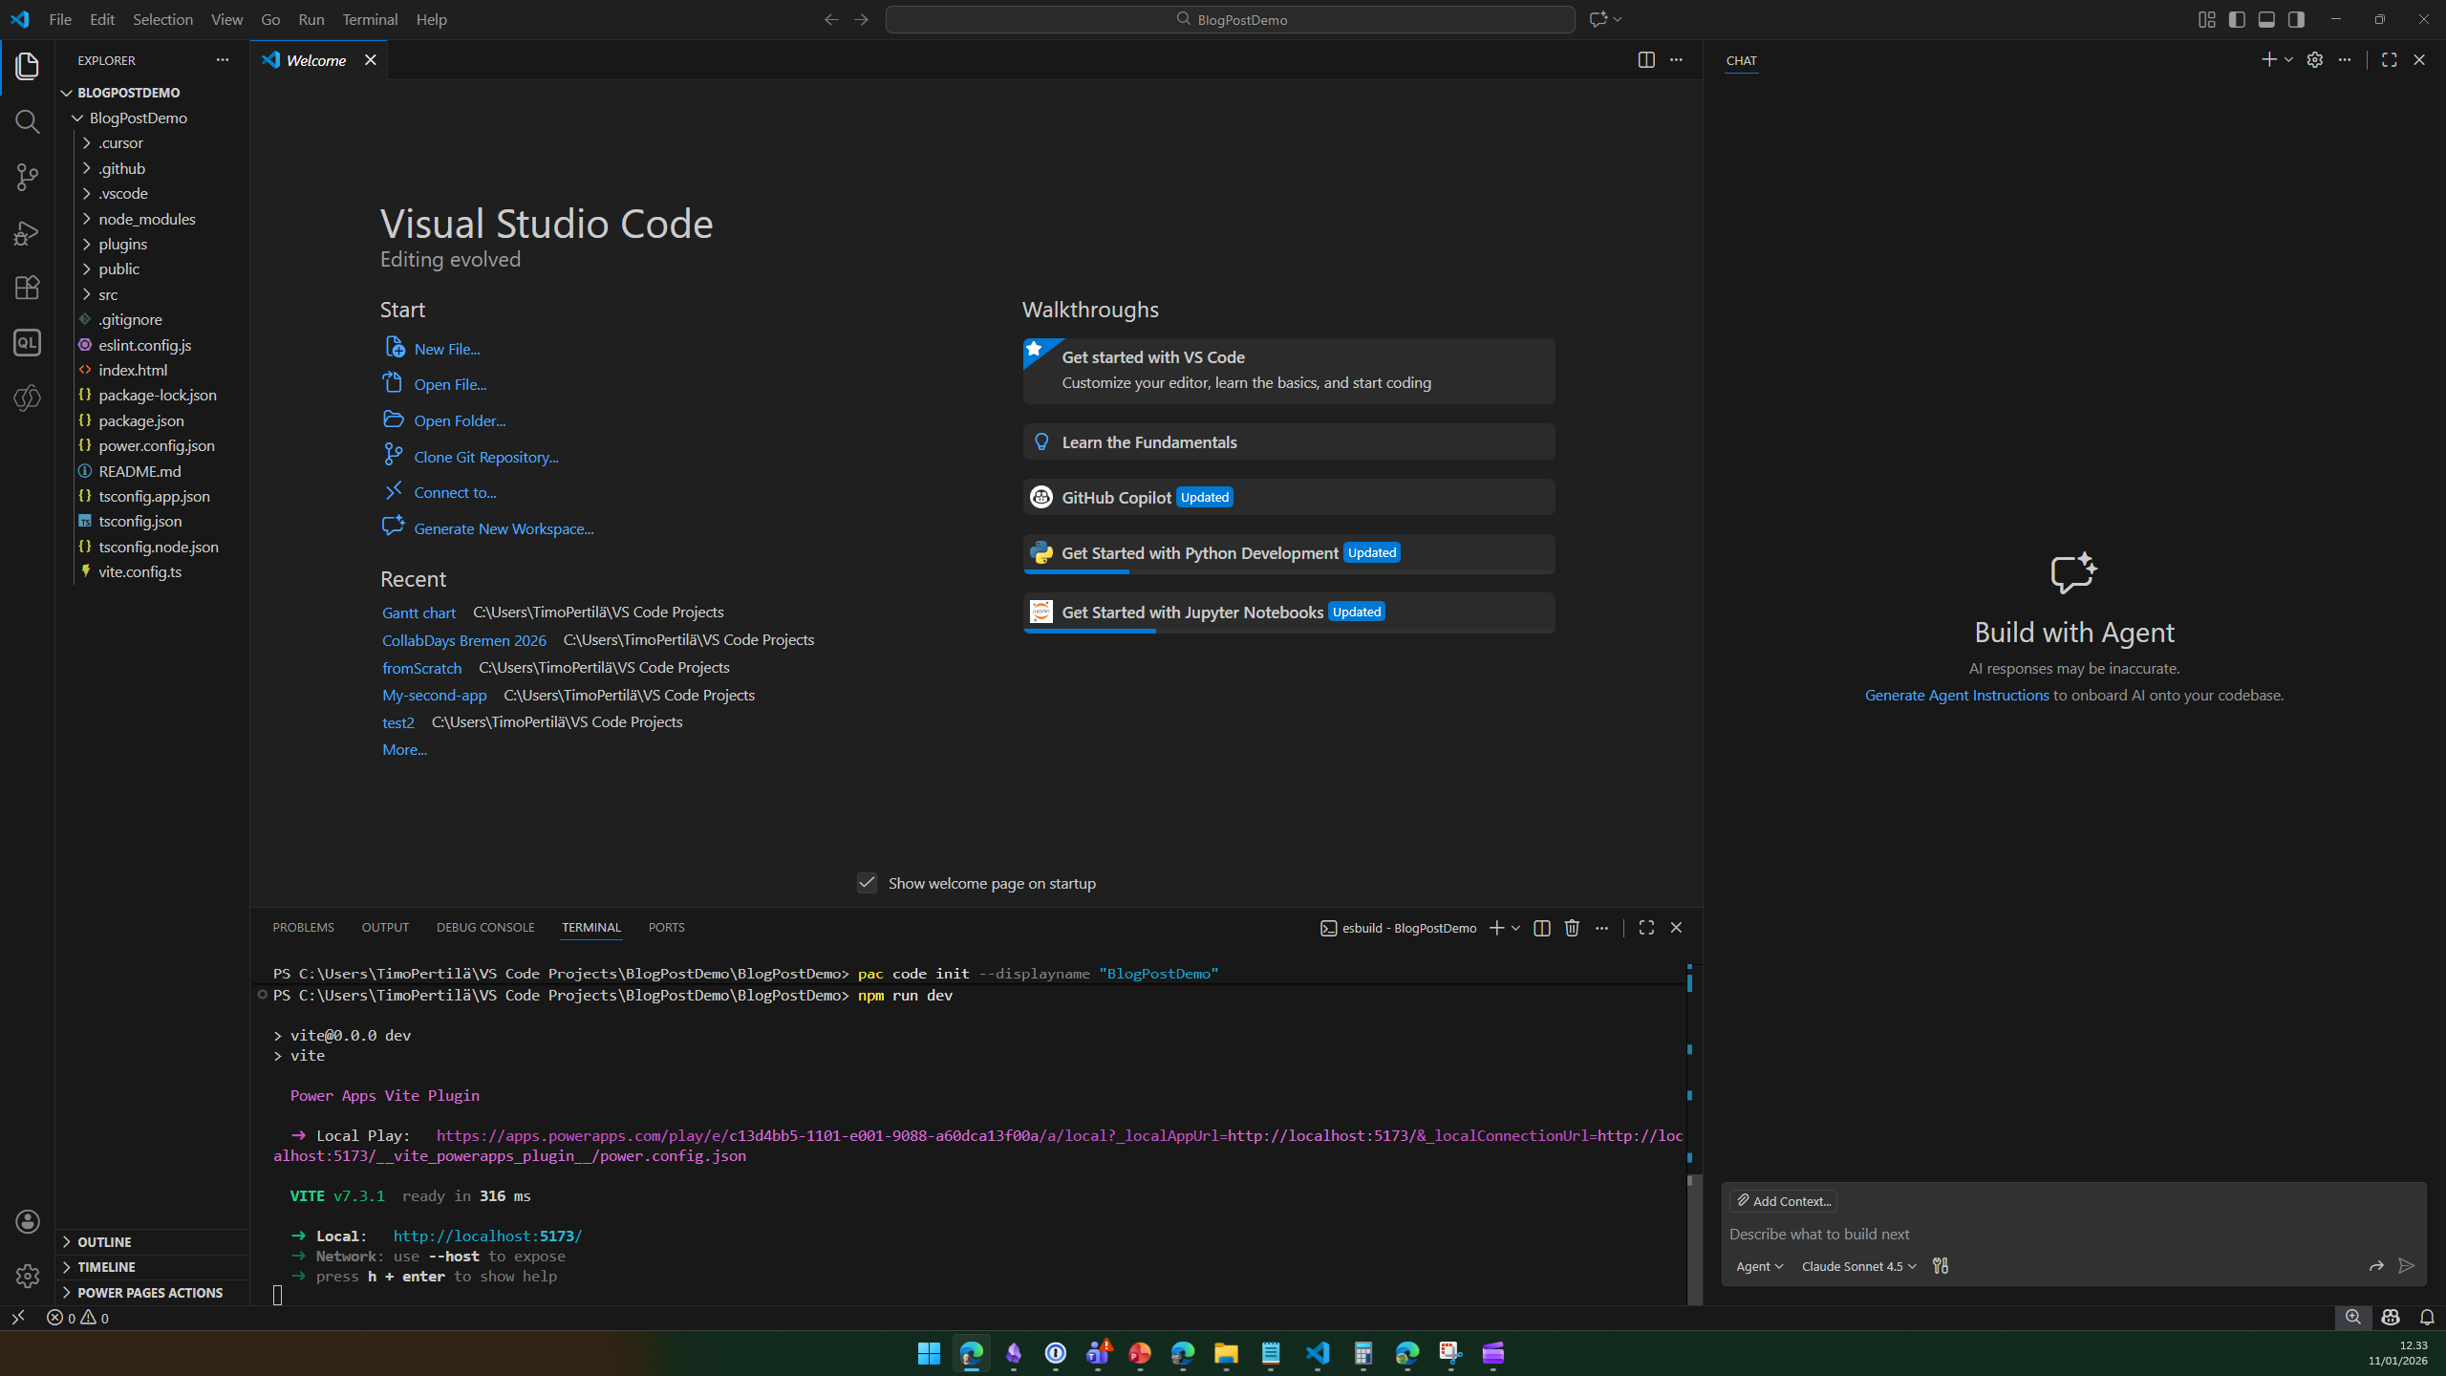Open the Agent mode dropdown
Image resolution: width=2446 pixels, height=1376 pixels.
(x=1759, y=1266)
